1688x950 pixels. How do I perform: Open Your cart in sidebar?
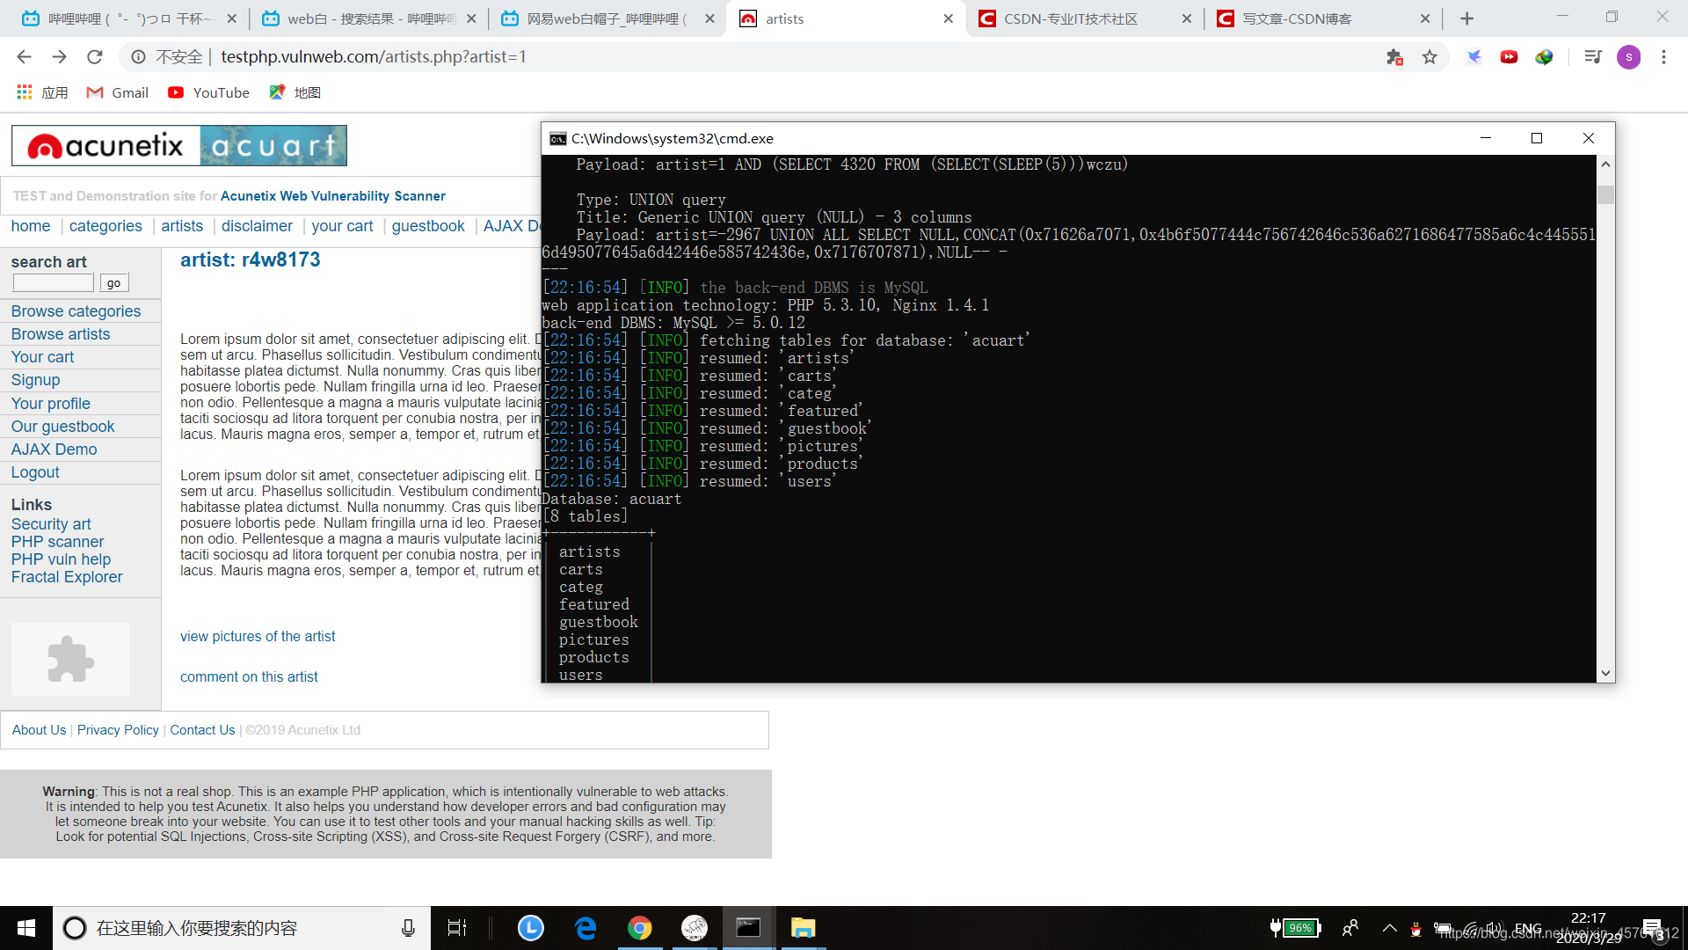(x=42, y=357)
